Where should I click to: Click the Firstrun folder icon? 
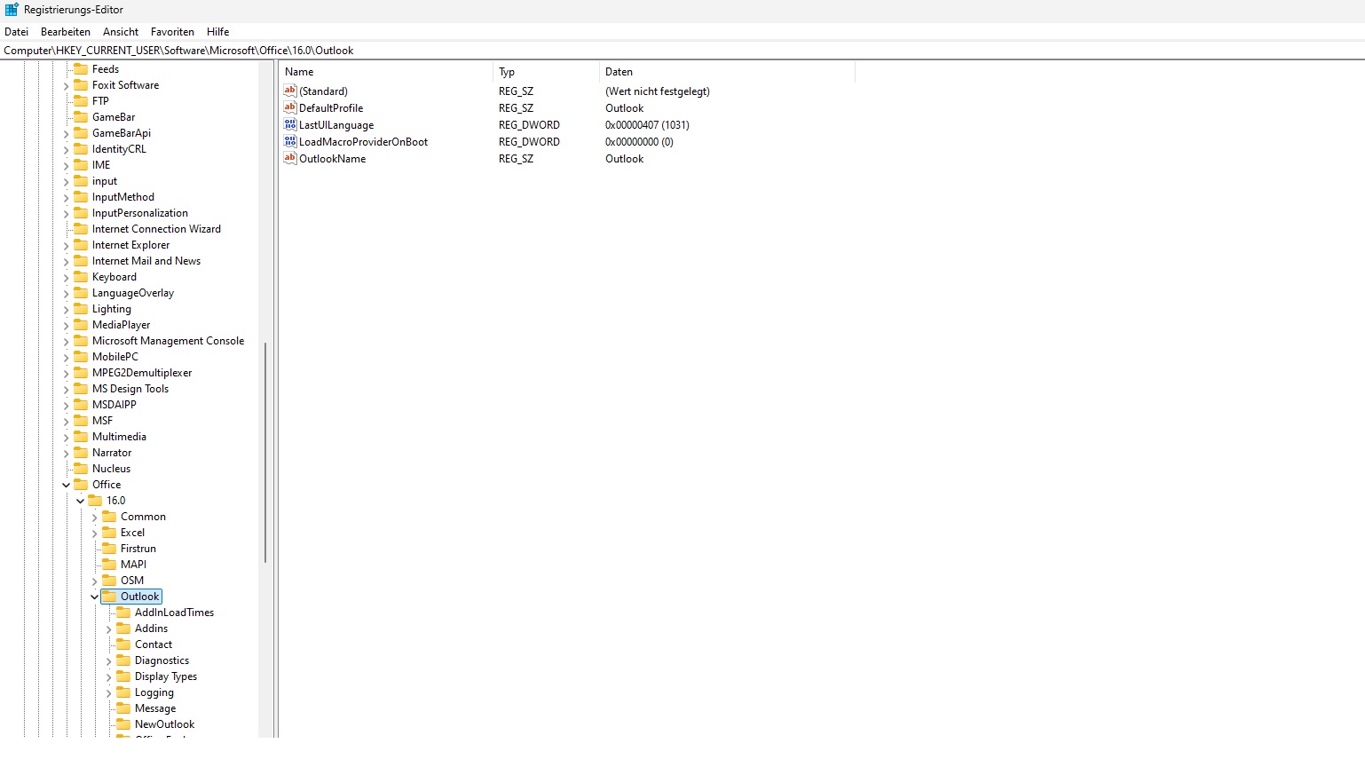(109, 548)
